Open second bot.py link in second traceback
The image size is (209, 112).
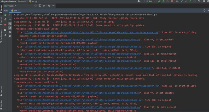82,93
